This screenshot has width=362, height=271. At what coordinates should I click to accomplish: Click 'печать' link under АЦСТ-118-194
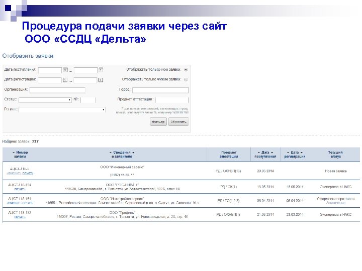click(20, 189)
